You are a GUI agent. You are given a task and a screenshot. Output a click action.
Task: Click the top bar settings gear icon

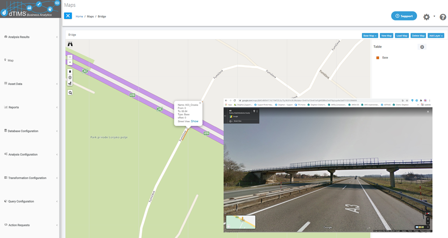pos(426,17)
